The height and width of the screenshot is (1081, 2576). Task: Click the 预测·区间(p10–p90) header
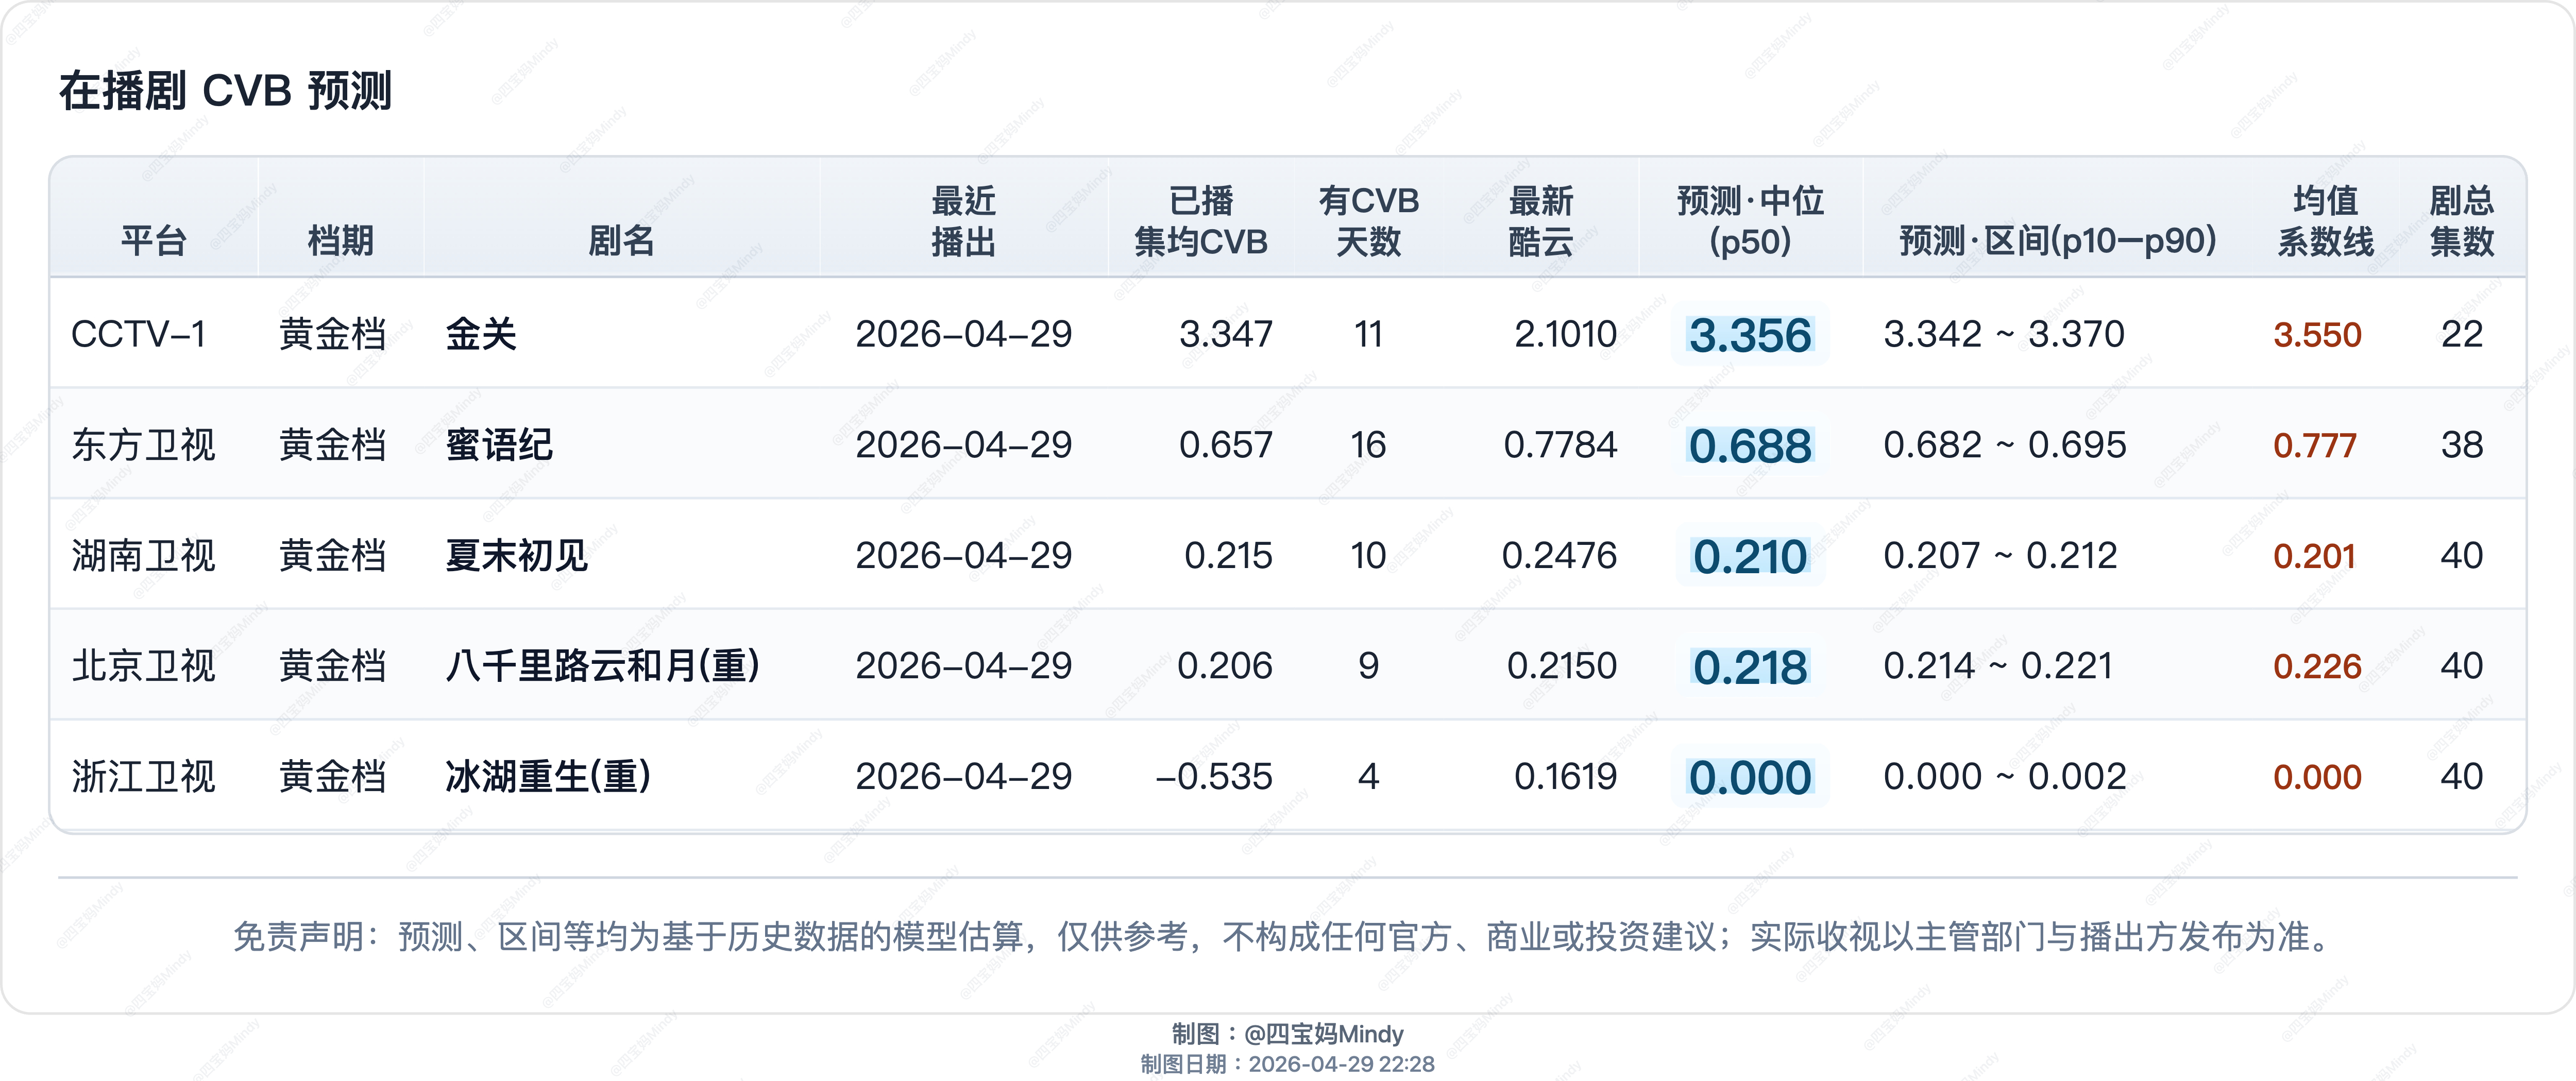point(2057,240)
